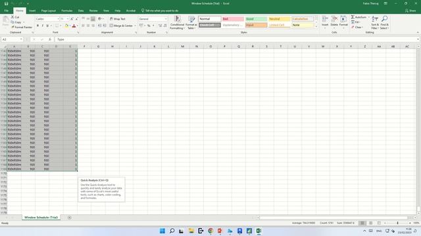Open Find & Select menu
This screenshot has height=236, width=421.
tap(384, 22)
